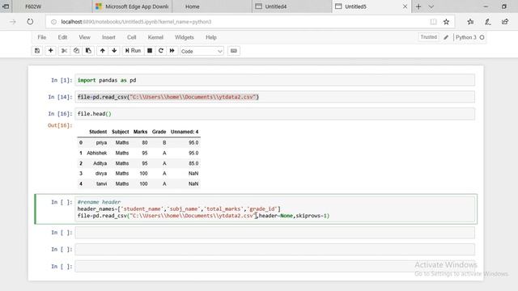Open the Cell menu
The image size is (518, 291).
(x=131, y=37)
